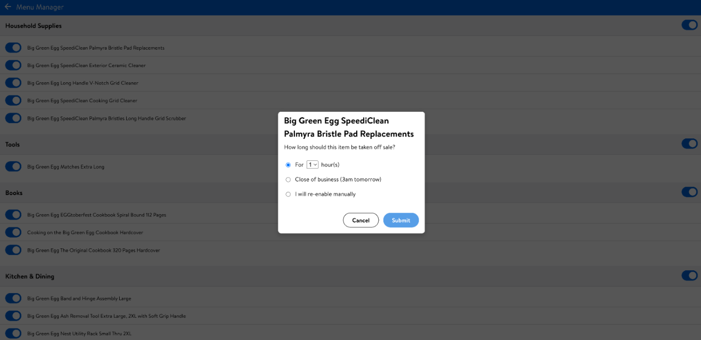The width and height of the screenshot is (701, 340).
Task: Open the hours number dropdown
Action: click(x=312, y=165)
